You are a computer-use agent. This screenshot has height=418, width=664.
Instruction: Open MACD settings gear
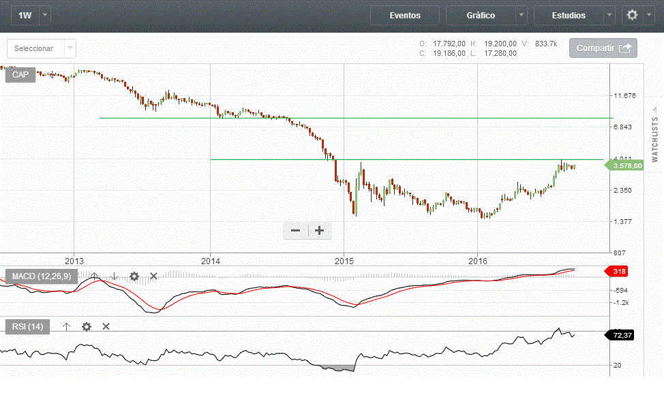click(x=134, y=276)
